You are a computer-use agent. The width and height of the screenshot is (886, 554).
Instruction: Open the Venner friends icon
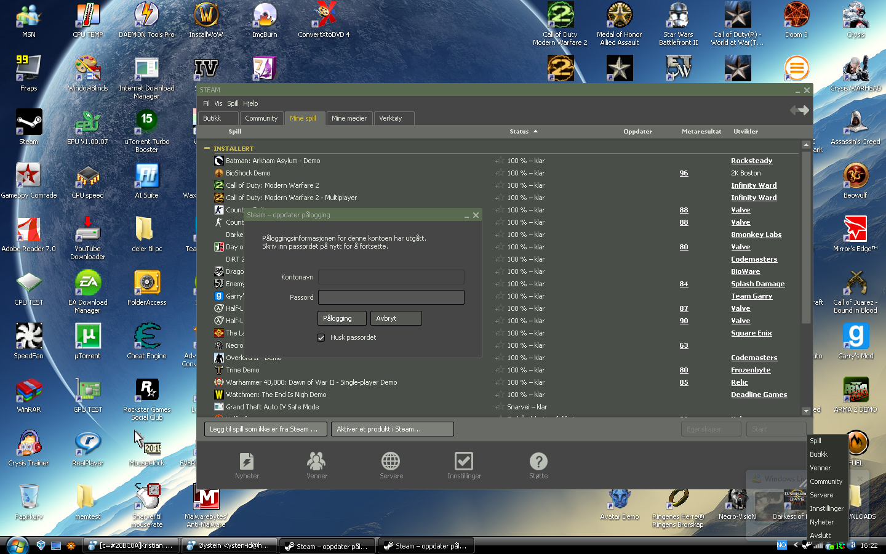(317, 462)
